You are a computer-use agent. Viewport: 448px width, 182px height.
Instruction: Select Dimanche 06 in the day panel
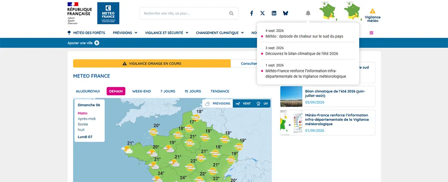(x=89, y=105)
